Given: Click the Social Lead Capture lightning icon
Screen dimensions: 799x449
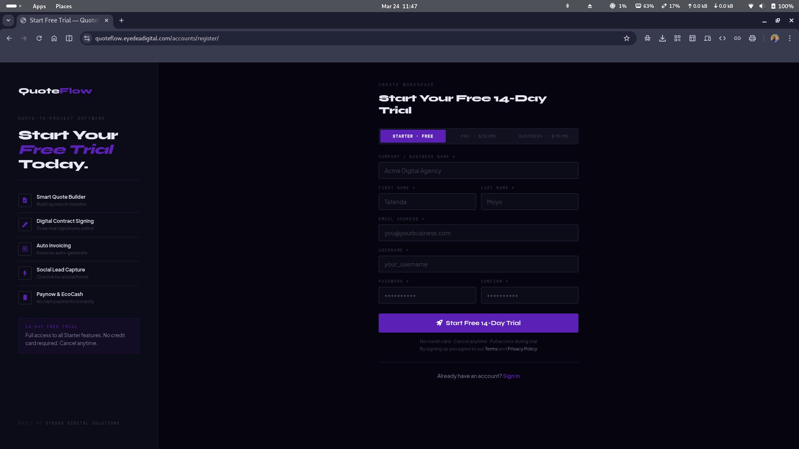Looking at the screenshot, I should [25, 273].
